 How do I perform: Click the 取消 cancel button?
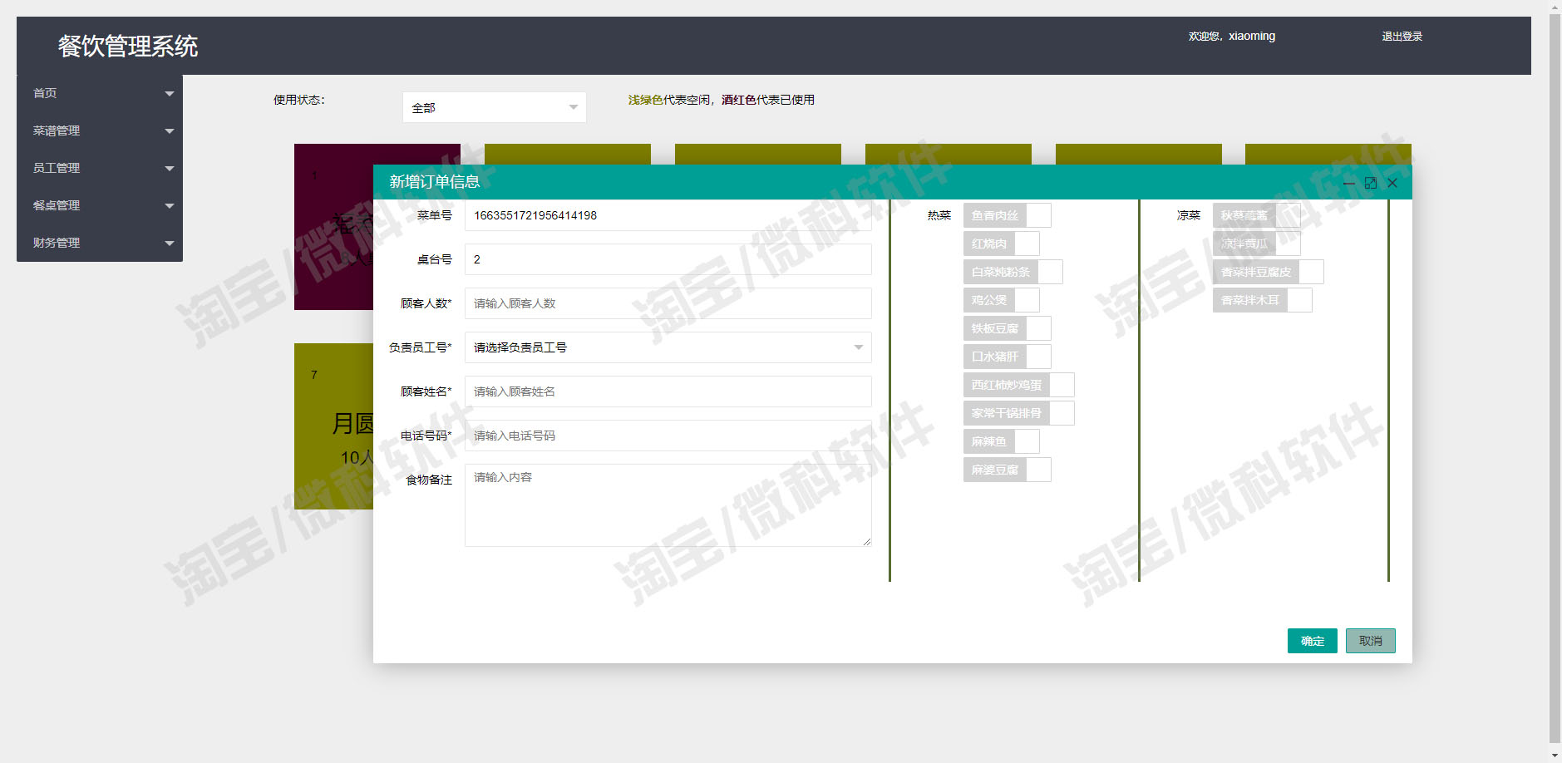click(1370, 641)
